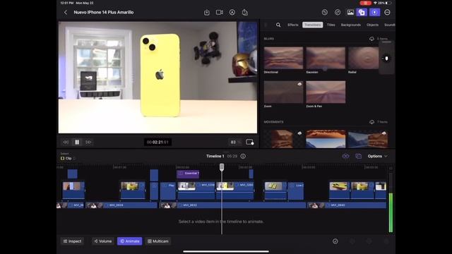Select the MVI_0632 clip in the timeline

pos(232,205)
